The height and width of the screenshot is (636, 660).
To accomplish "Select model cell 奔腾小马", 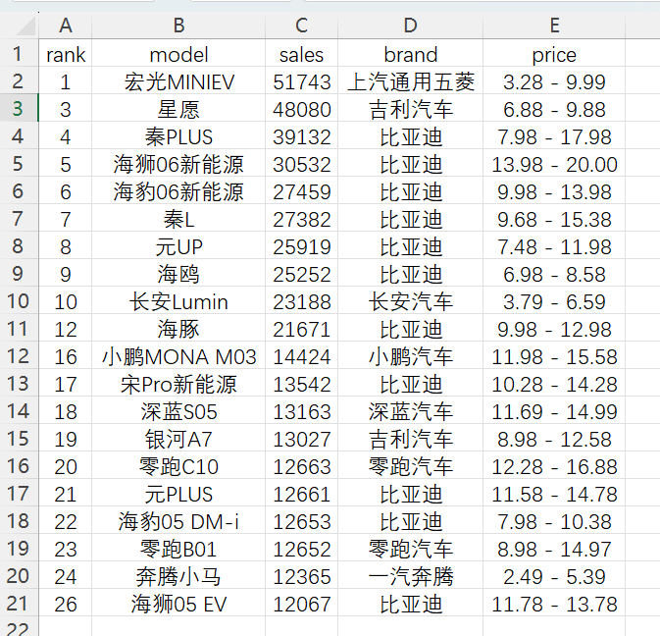I will [178, 575].
